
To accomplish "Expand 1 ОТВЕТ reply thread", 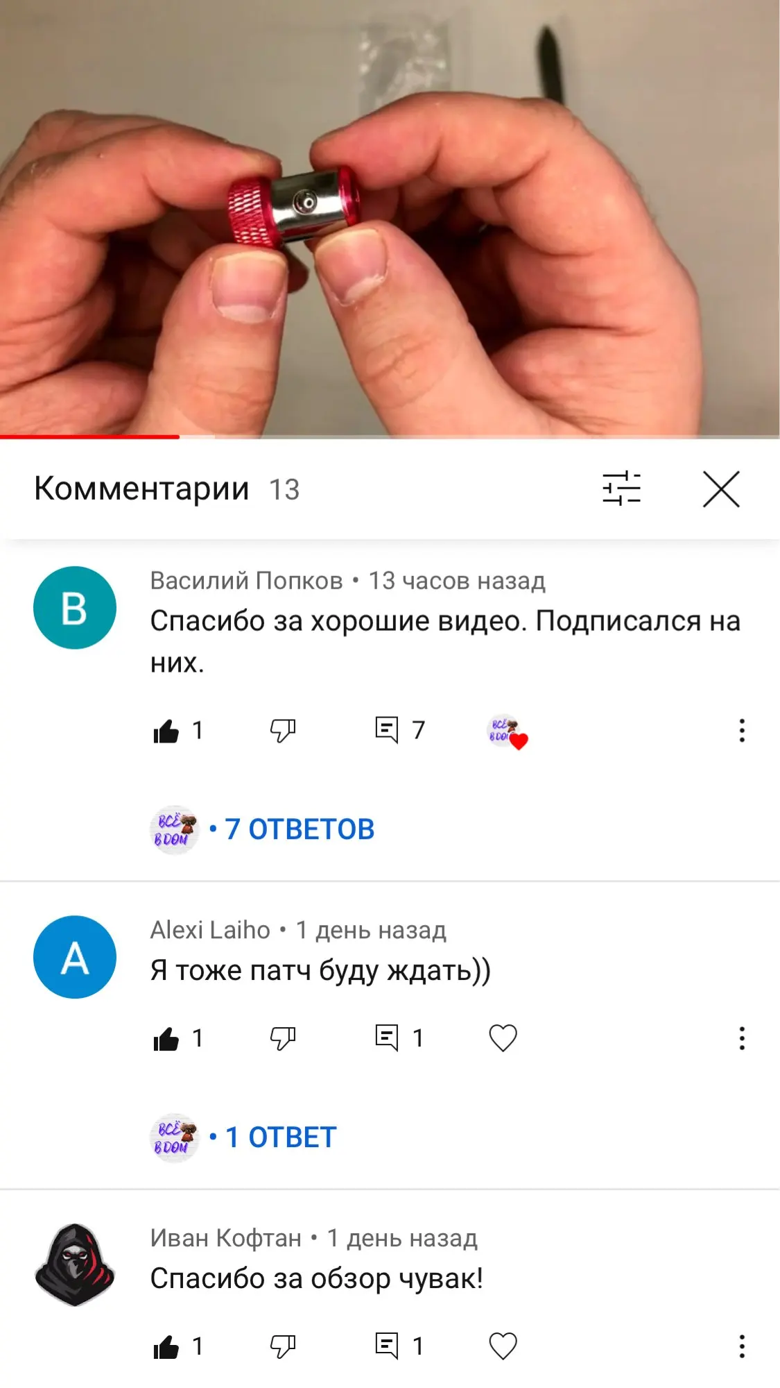I will point(280,1137).
